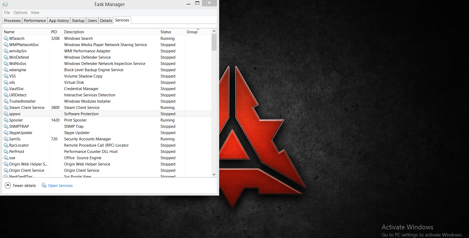Switch to the Processes tab
Image resolution: width=469 pixels, height=238 pixels.
tap(12, 21)
